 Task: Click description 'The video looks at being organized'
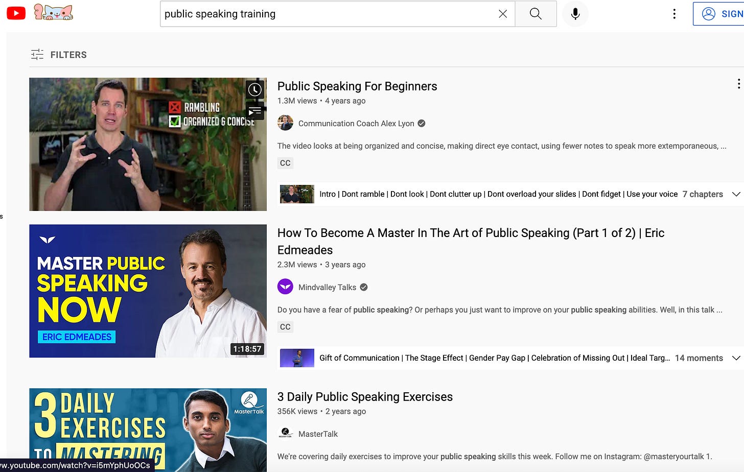[x=501, y=146]
